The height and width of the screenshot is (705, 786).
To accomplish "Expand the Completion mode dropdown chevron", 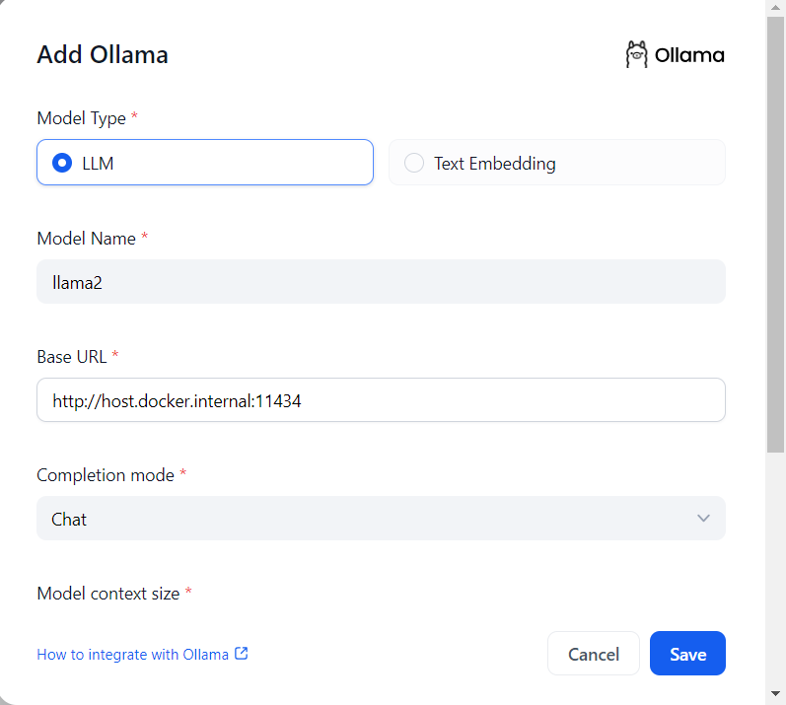I will [x=703, y=519].
